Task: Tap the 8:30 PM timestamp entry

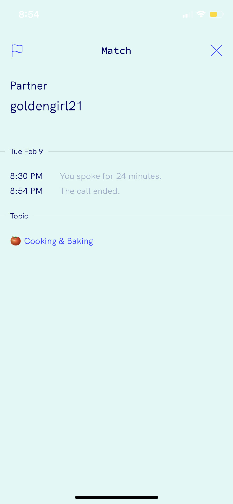Action: (26, 176)
